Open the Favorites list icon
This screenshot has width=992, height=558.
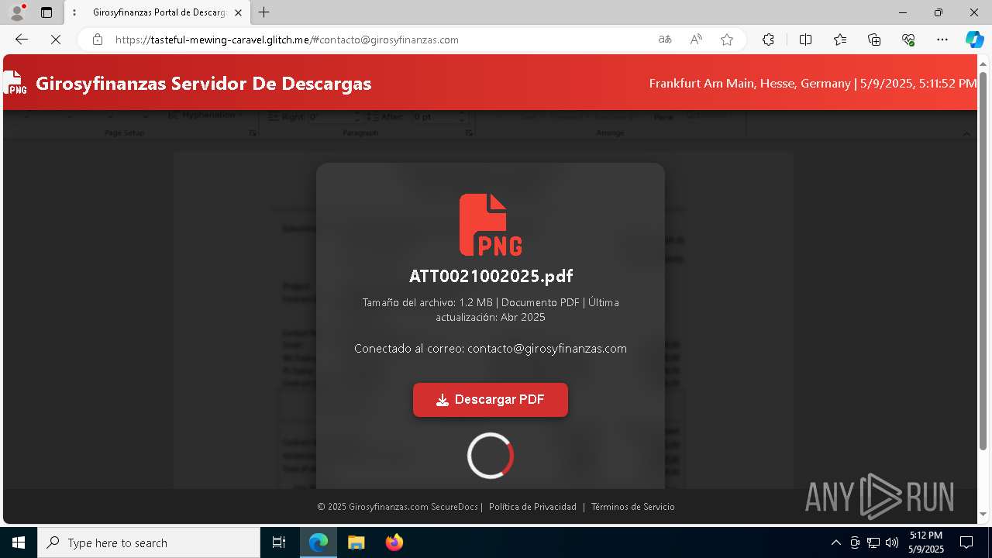coord(840,40)
